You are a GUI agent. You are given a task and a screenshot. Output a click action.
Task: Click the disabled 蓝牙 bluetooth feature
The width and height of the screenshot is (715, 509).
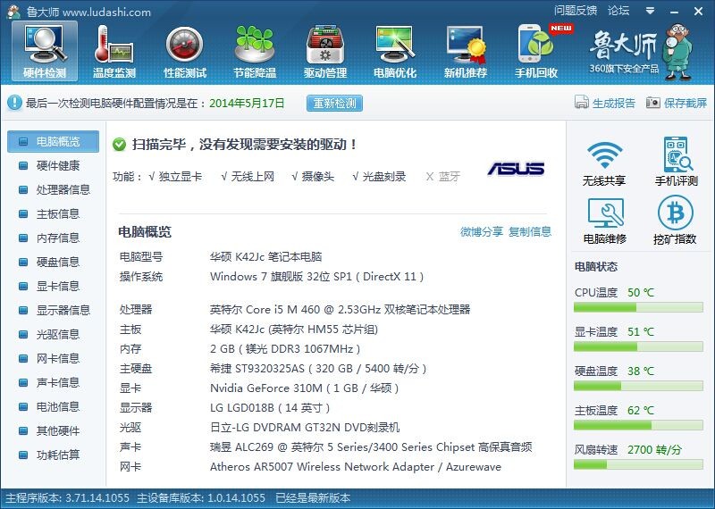tap(442, 176)
